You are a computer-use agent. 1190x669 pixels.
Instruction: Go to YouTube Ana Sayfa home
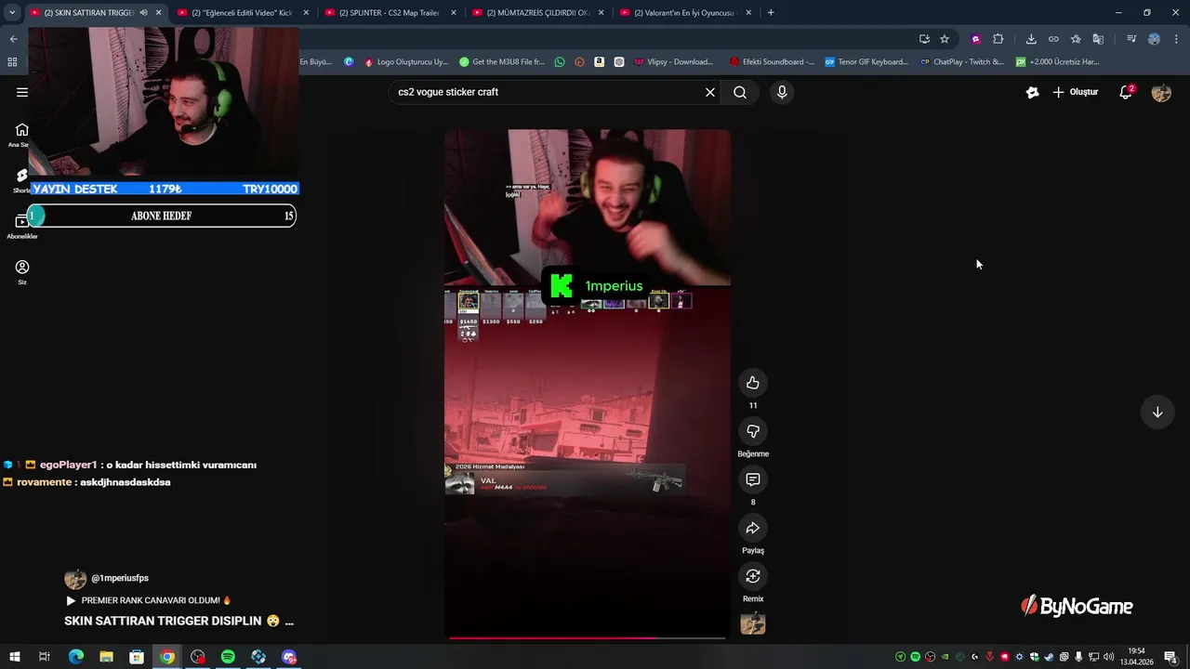pos(21,135)
